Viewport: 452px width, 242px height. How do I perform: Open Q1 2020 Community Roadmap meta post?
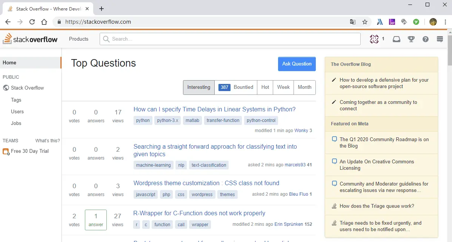point(384,143)
